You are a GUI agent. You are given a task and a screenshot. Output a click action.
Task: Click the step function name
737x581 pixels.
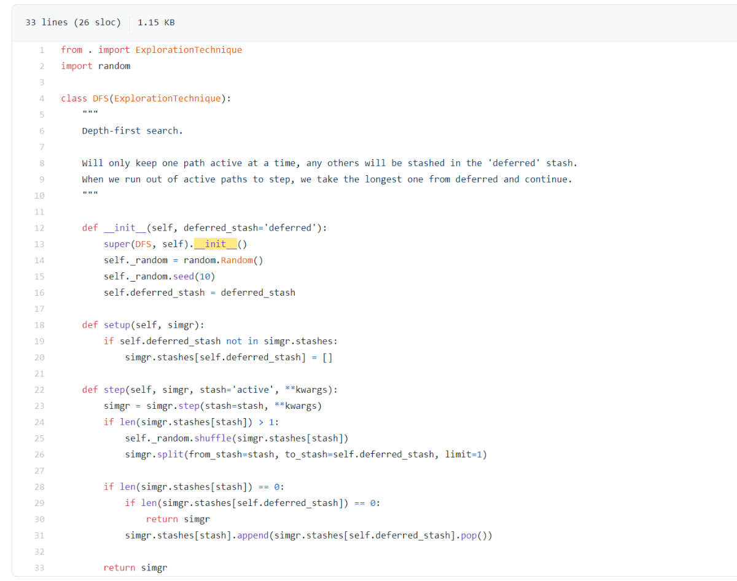pyautogui.click(x=114, y=390)
